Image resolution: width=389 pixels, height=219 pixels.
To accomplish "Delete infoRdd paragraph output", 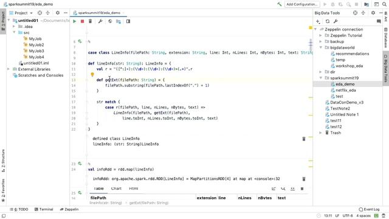I will tap(304, 179).
